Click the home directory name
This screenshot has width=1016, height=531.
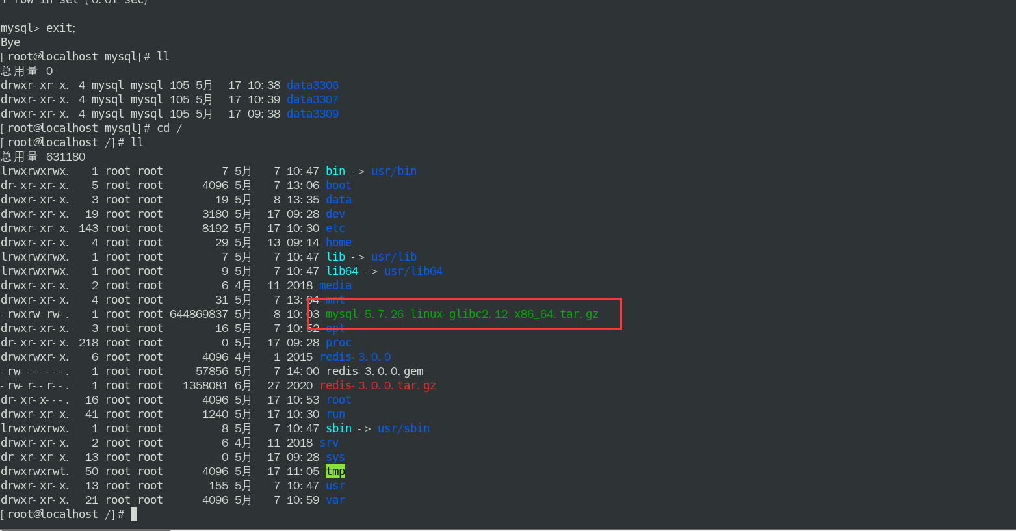click(339, 242)
